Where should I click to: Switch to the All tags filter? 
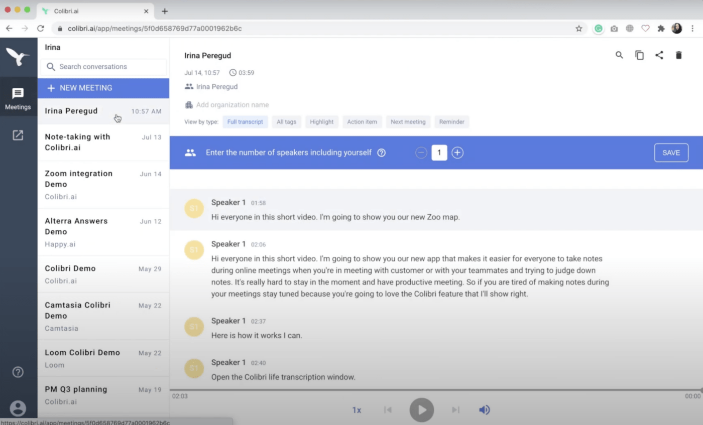[x=286, y=122]
